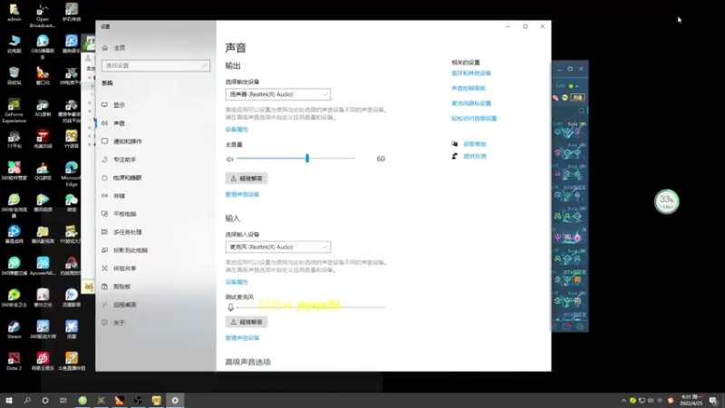Click the 获取帮助 link
The height and width of the screenshot is (408, 725).
475,144
